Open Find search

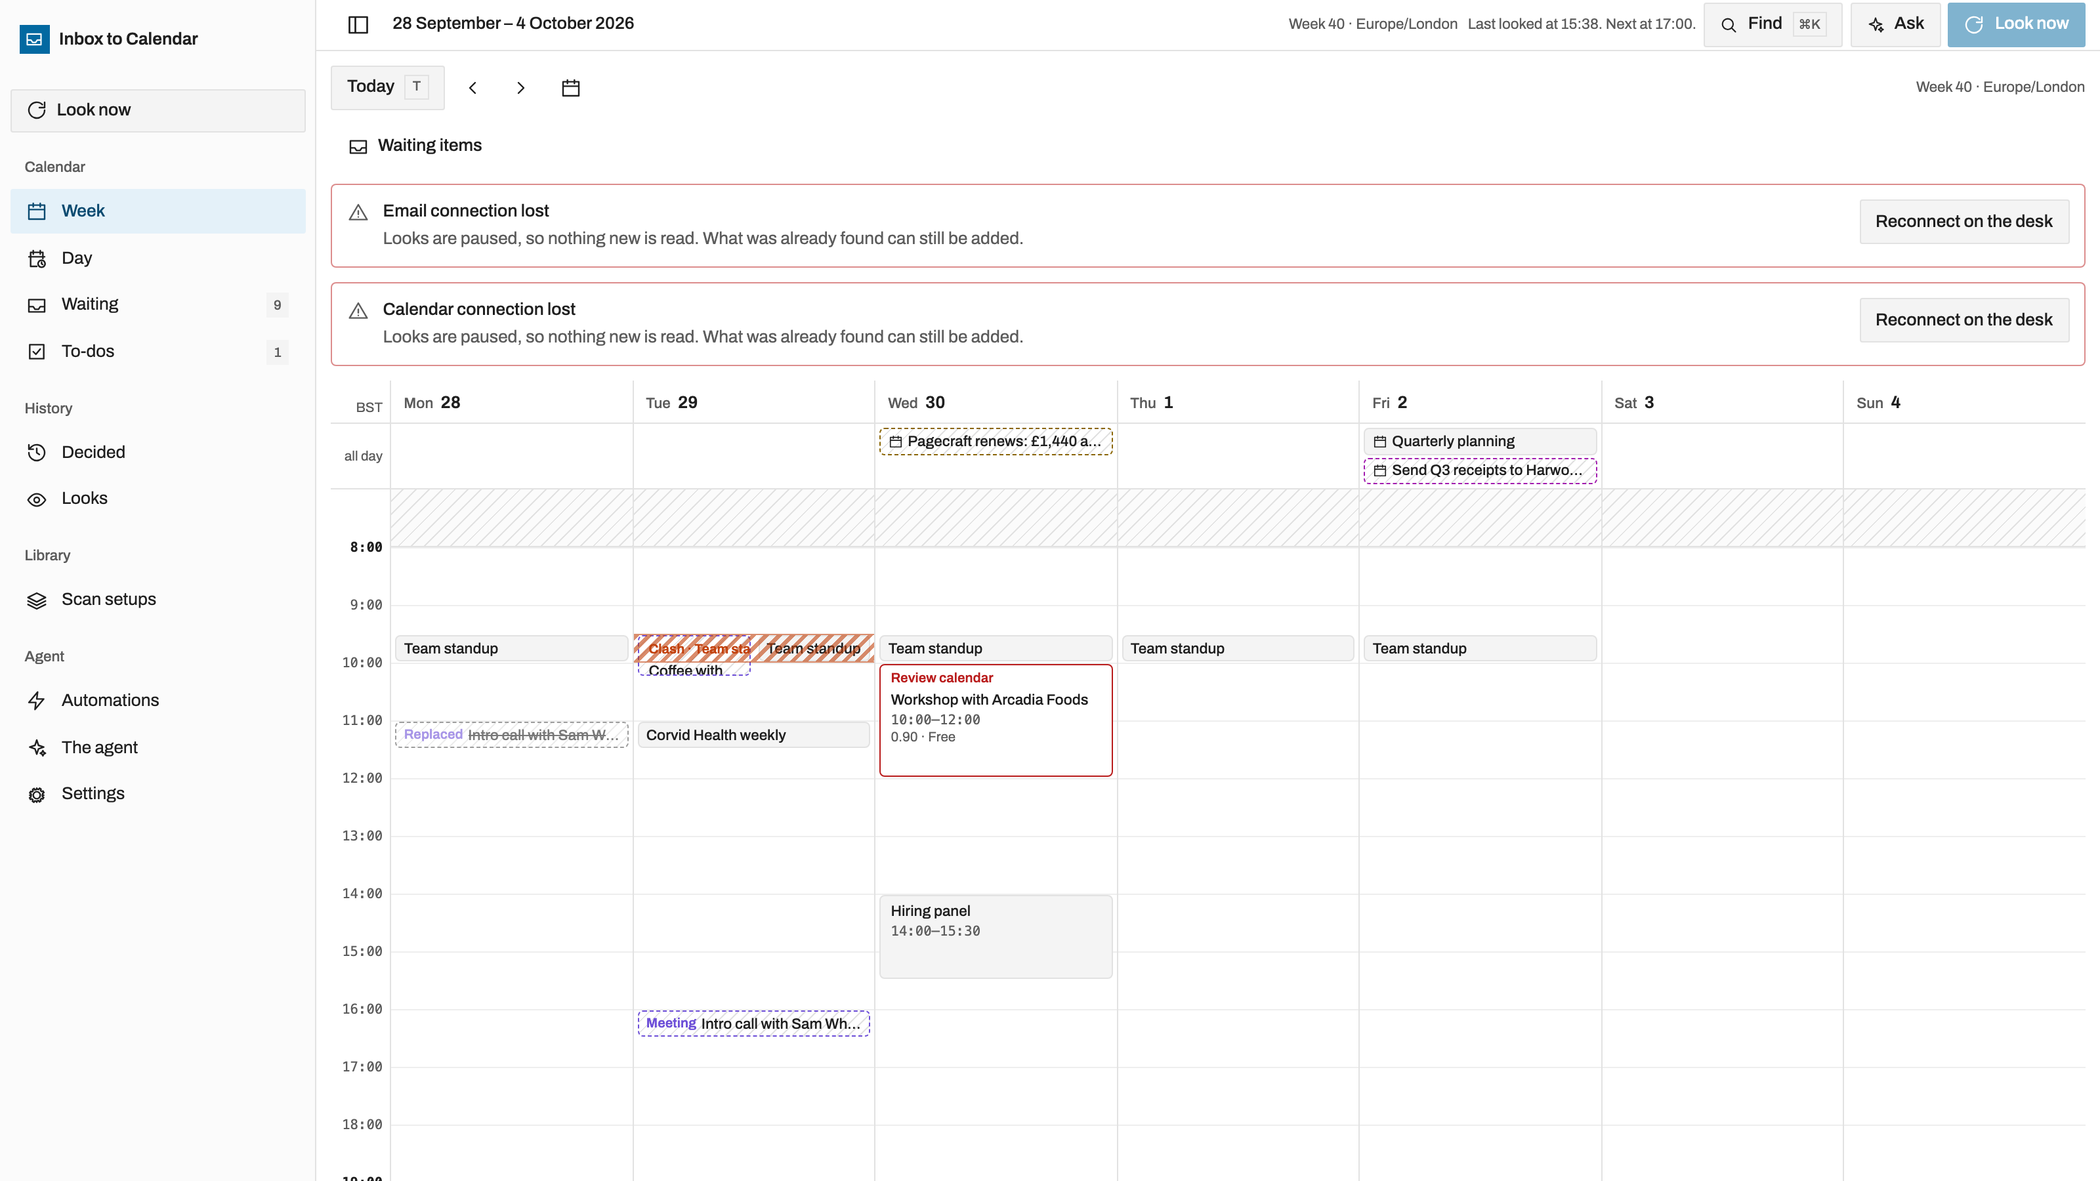click(1773, 24)
